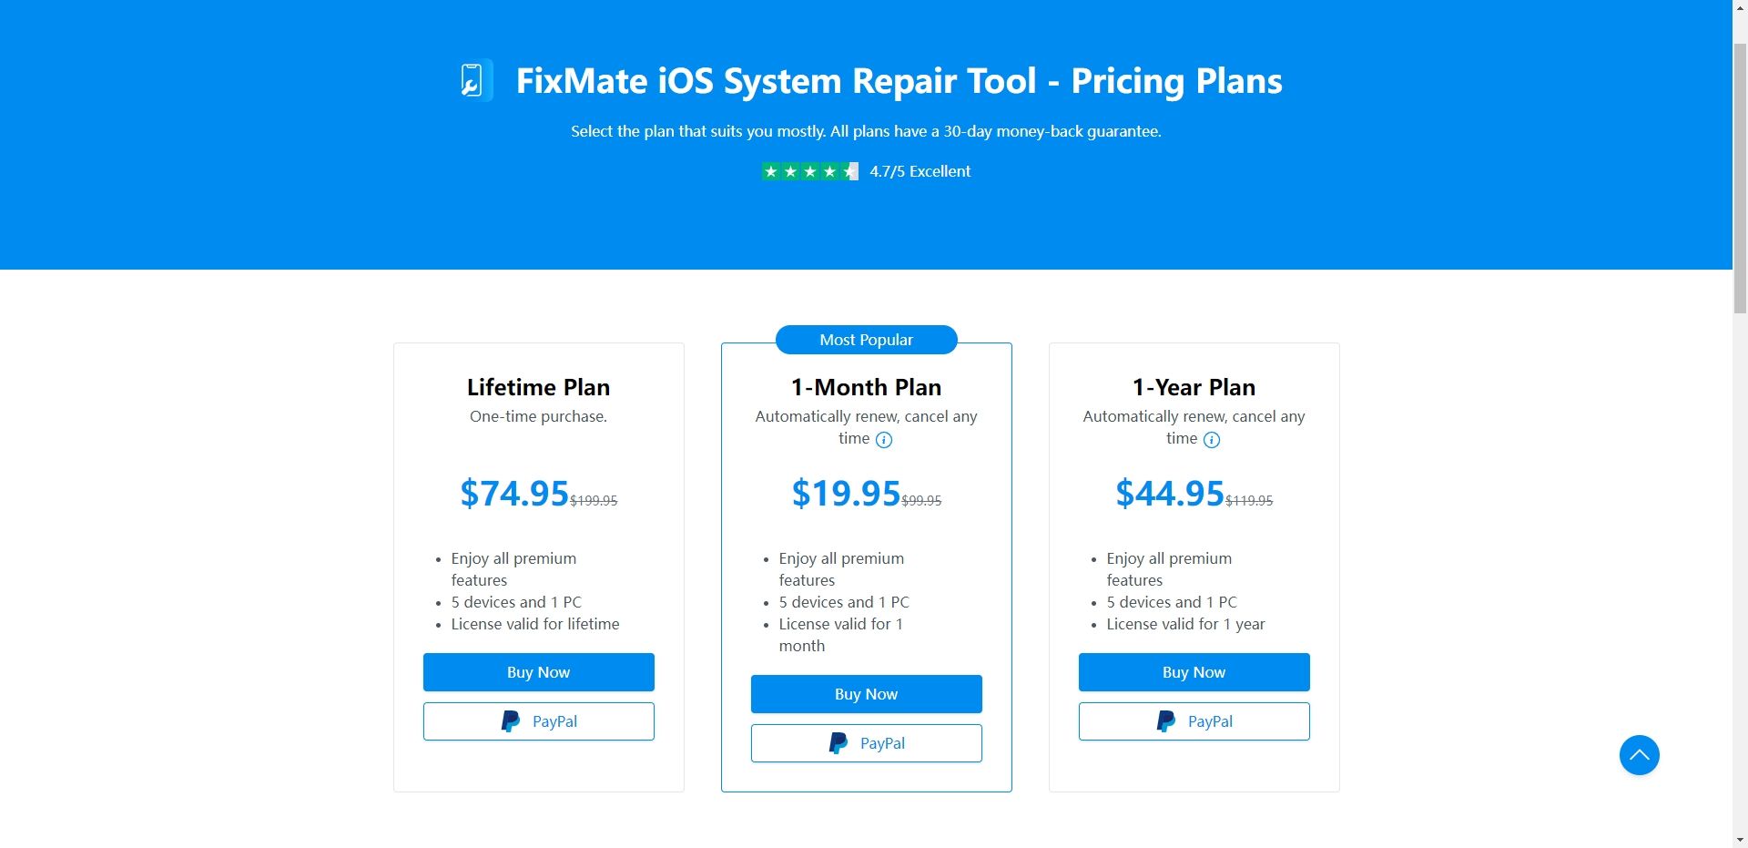Click Buy Now for the Lifetime Plan
This screenshot has width=1748, height=848.
coord(538,671)
